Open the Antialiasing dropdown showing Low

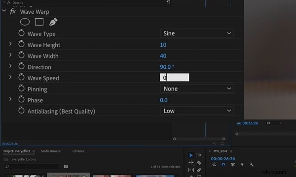point(197,111)
